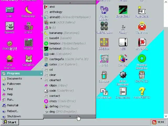
Task: Open catex (Cat Explorer) entry
Action: coord(70,64)
